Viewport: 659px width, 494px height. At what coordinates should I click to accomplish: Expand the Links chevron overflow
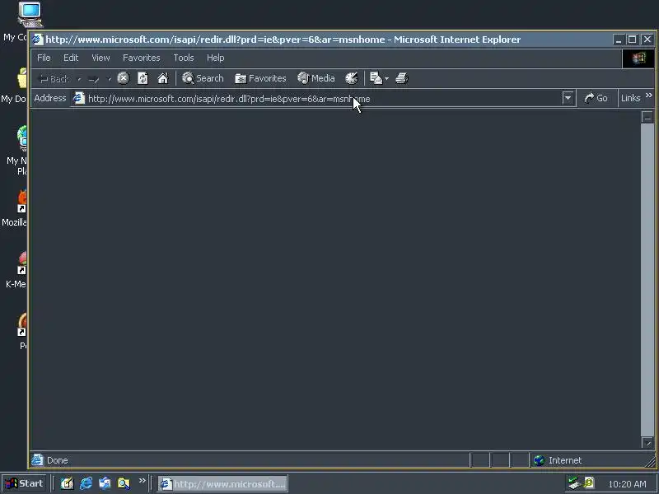point(649,96)
